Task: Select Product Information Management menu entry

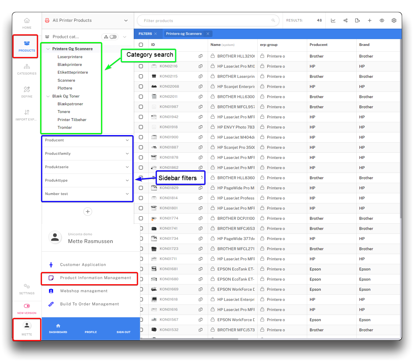Action: [95, 278]
